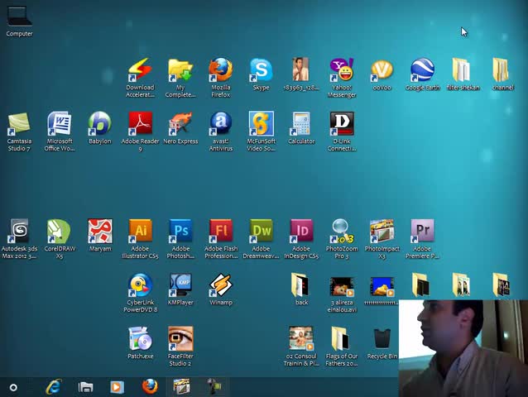Viewport: 528px width, 397px height.
Task: Launch Microsoft Office Word shortcut
Action: [x=60, y=132]
